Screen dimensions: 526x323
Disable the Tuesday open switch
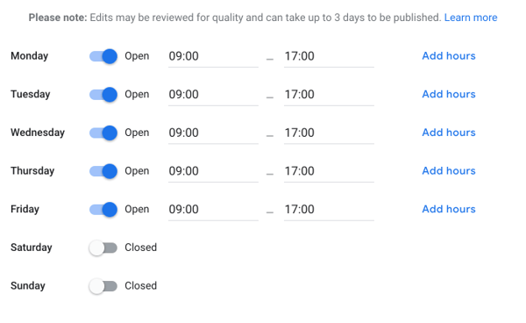[103, 94]
